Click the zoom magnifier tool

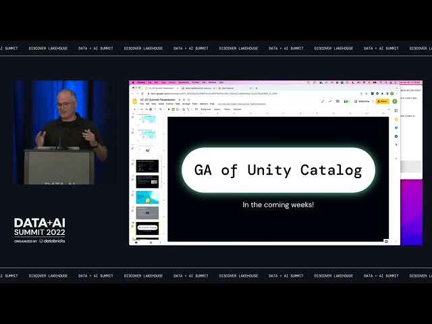click(x=161, y=109)
